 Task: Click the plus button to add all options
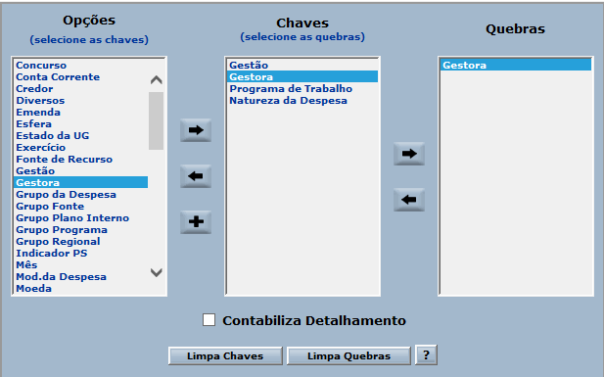[x=196, y=222]
